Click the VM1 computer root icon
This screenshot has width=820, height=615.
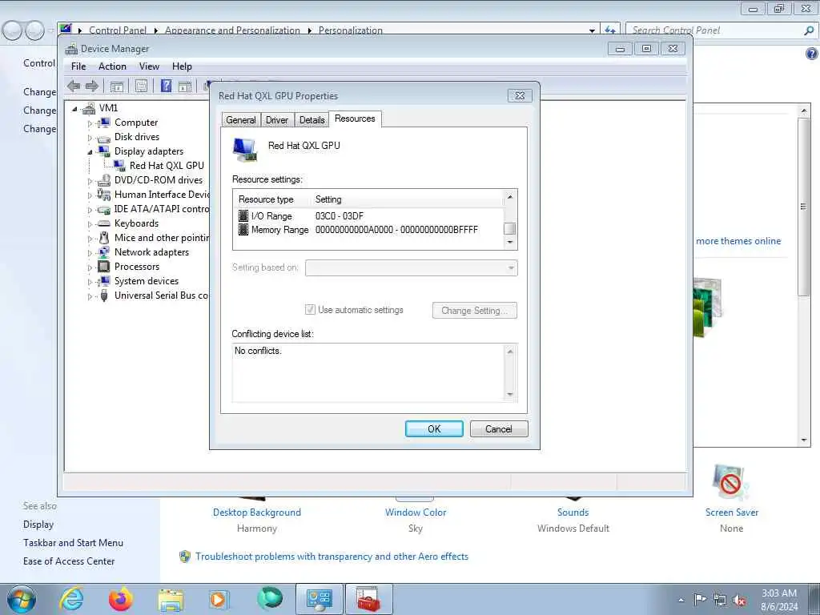89,108
